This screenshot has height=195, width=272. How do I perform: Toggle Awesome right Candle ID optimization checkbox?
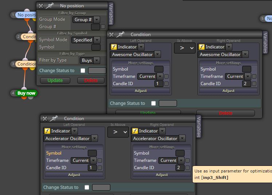click(x=254, y=84)
